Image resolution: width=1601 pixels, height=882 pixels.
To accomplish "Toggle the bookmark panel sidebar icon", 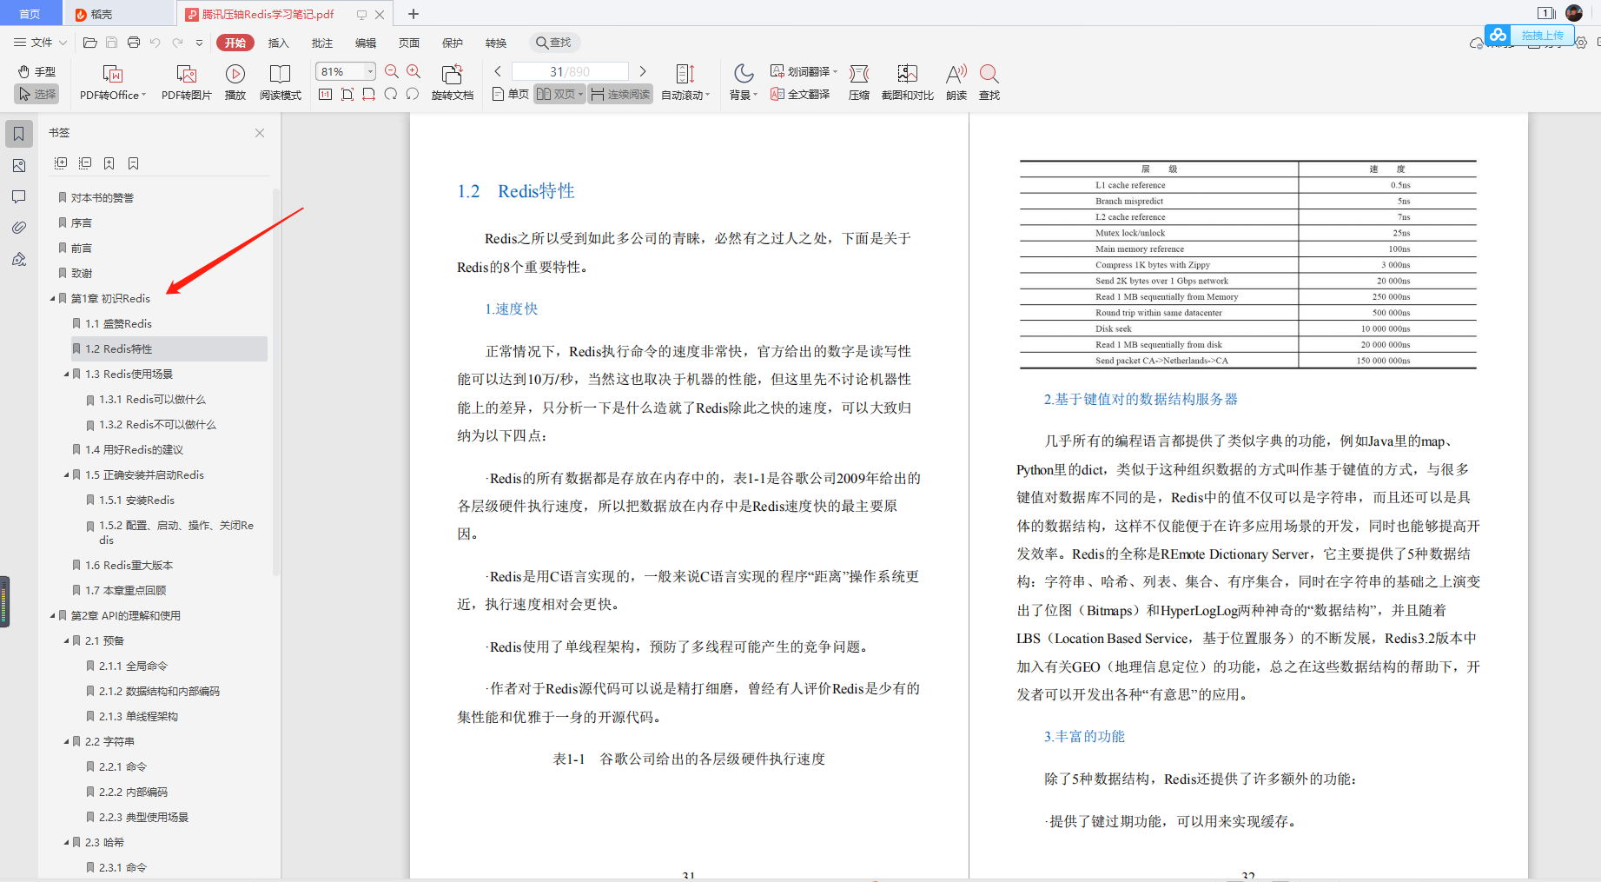I will coord(19,134).
